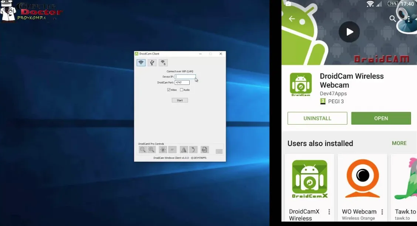
Task: Click the zoom out magnifier icon
Action: coord(143,150)
